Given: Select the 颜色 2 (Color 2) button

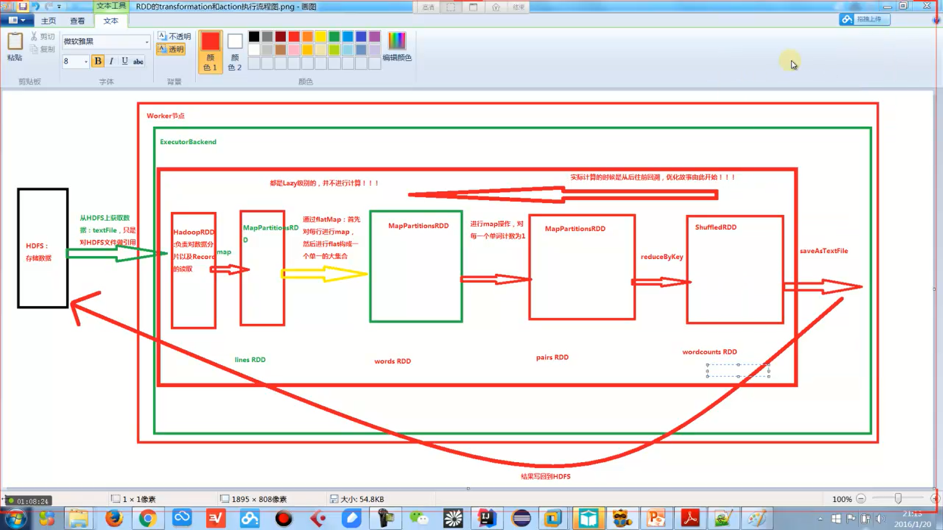Looking at the screenshot, I should (235, 51).
